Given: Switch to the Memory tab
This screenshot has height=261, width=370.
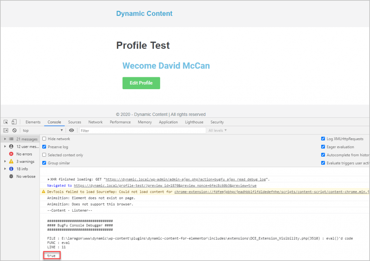Looking at the screenshot, I should point(145,122).
